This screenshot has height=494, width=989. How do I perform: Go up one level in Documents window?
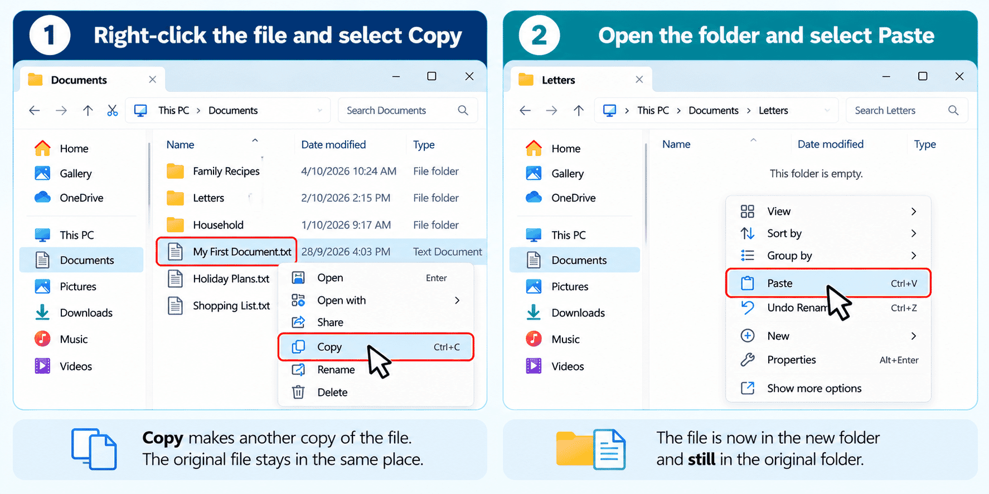88,110
